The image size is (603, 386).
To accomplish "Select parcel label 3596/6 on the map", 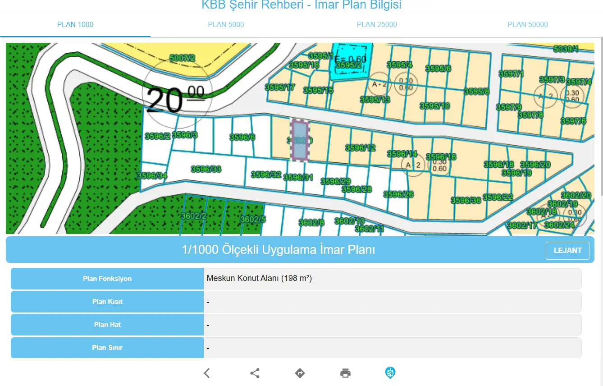I will [x=242, y=137].
